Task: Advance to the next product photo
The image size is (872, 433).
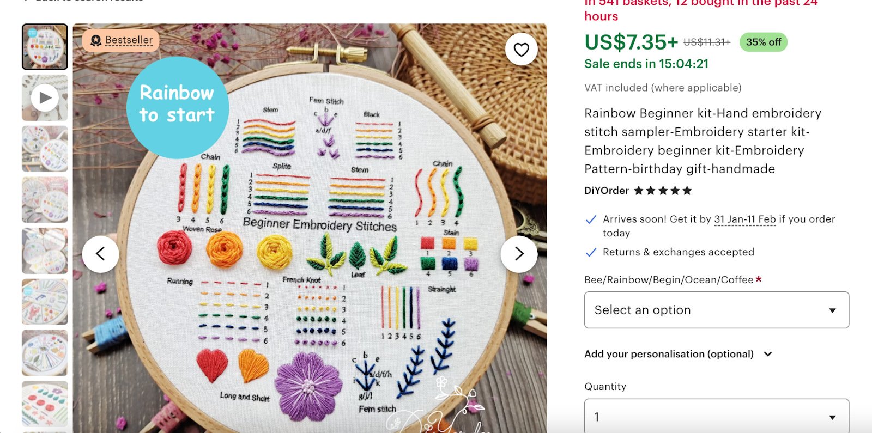Action: click(518, 253)
